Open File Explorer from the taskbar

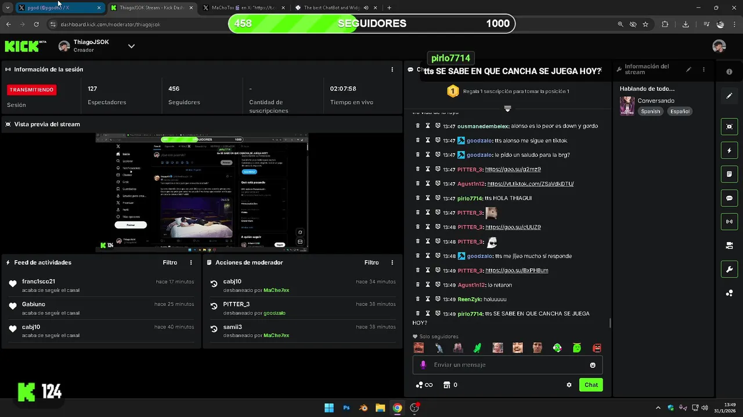380,408
